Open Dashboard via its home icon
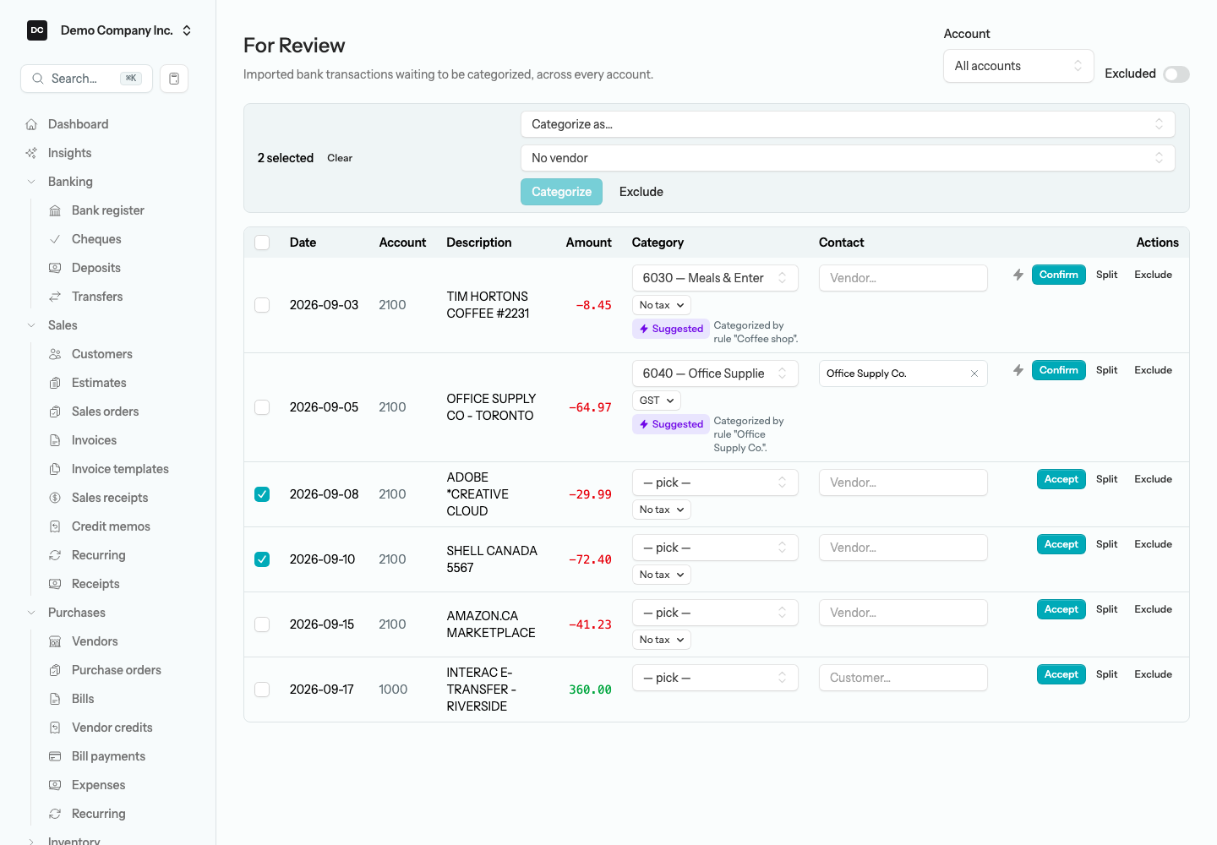 click(31, 124)
